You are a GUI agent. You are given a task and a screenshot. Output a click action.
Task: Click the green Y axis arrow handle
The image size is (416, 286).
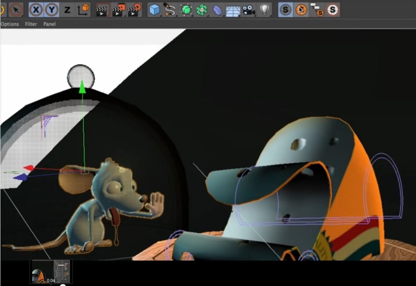[82, 88]
